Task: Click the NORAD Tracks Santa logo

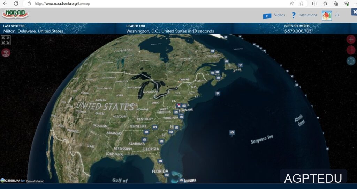Action: 15,14
